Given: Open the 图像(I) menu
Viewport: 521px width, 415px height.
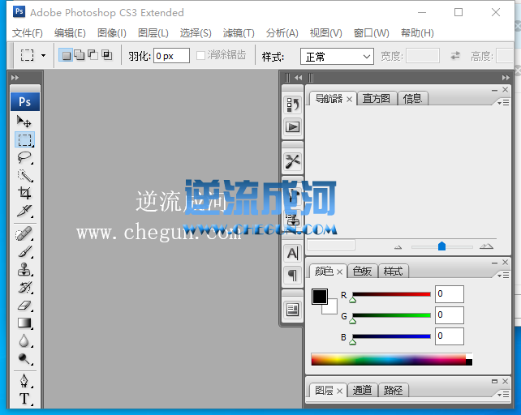Looking at the screenshot, I should coord(112,33).
